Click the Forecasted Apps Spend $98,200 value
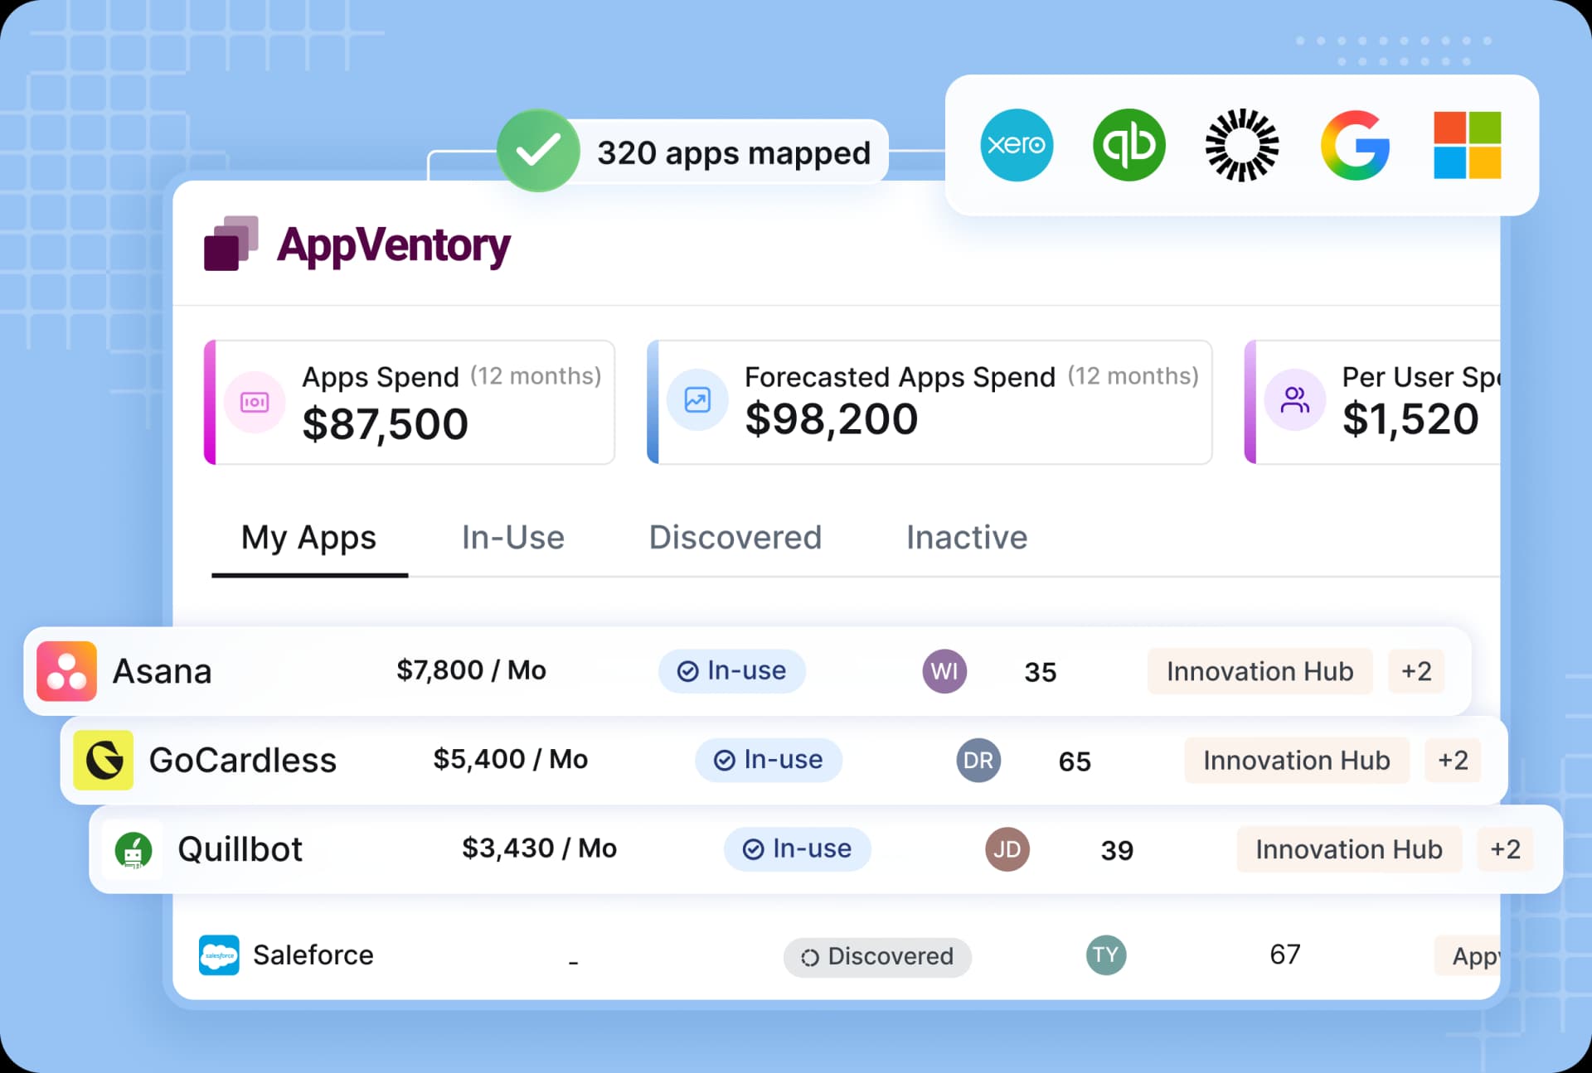 point(832,419)
